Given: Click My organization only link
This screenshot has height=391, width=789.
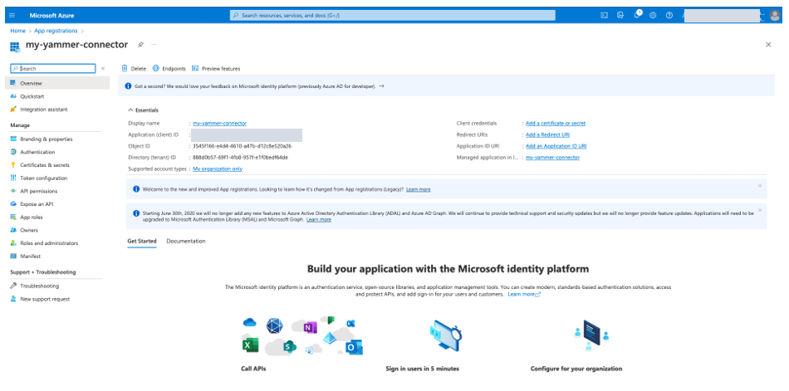Looking at the screenshot, I should (x=218, y=169).
